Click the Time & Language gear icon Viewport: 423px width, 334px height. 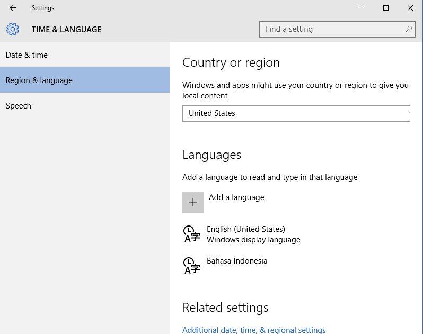pyautogui.click(x=13, y=29)
